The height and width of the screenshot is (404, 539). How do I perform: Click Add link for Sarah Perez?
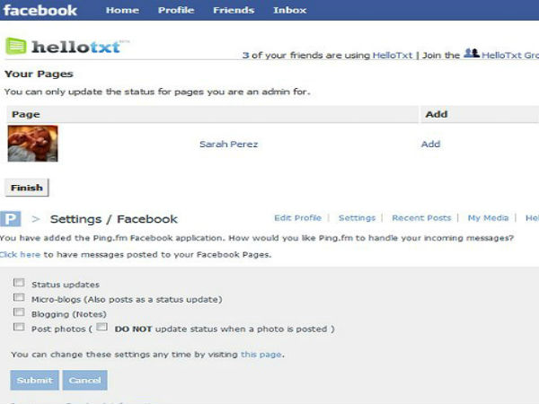click(x=430, y=144)
